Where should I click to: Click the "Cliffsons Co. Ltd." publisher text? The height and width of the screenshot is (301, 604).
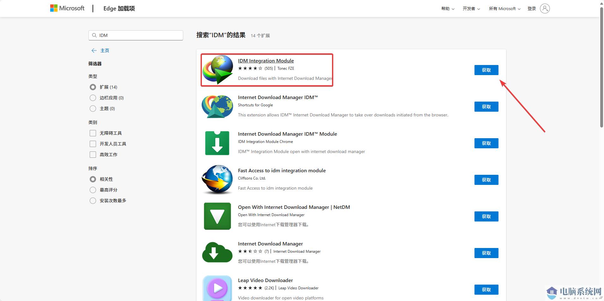pyautogui.click(x=252, y=178)
